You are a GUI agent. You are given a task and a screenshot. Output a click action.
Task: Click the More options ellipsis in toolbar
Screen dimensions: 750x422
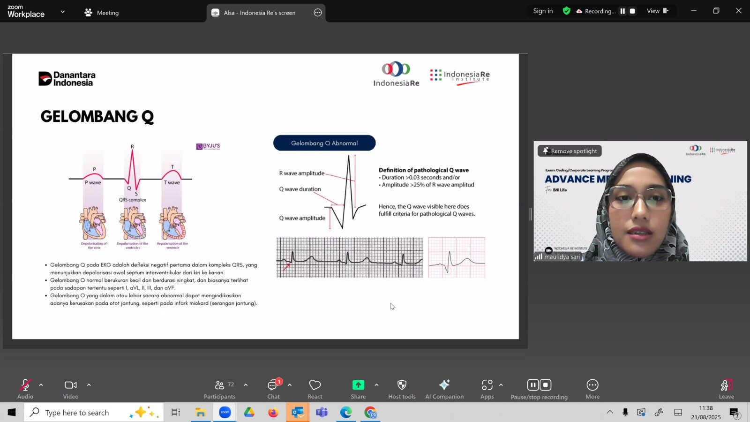point(592,389)
